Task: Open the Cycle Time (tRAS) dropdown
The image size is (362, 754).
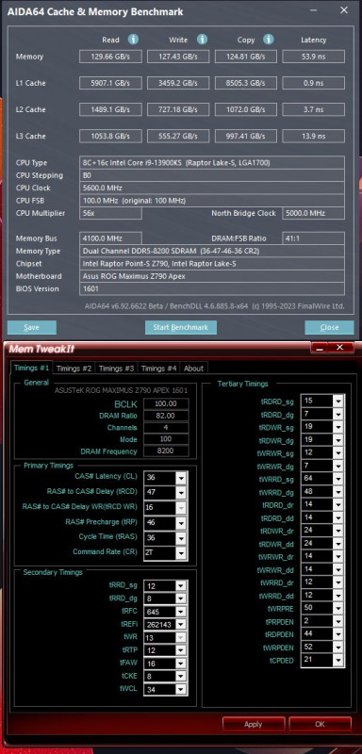Action: point(181,537)
